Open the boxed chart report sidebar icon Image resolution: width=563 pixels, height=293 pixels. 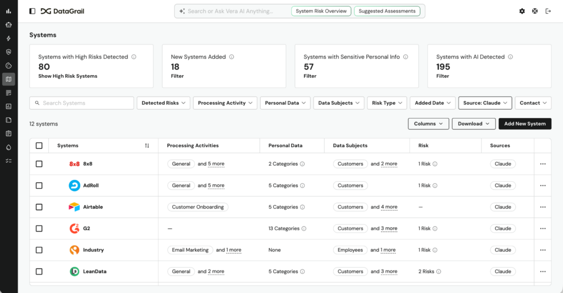(9, 106)
